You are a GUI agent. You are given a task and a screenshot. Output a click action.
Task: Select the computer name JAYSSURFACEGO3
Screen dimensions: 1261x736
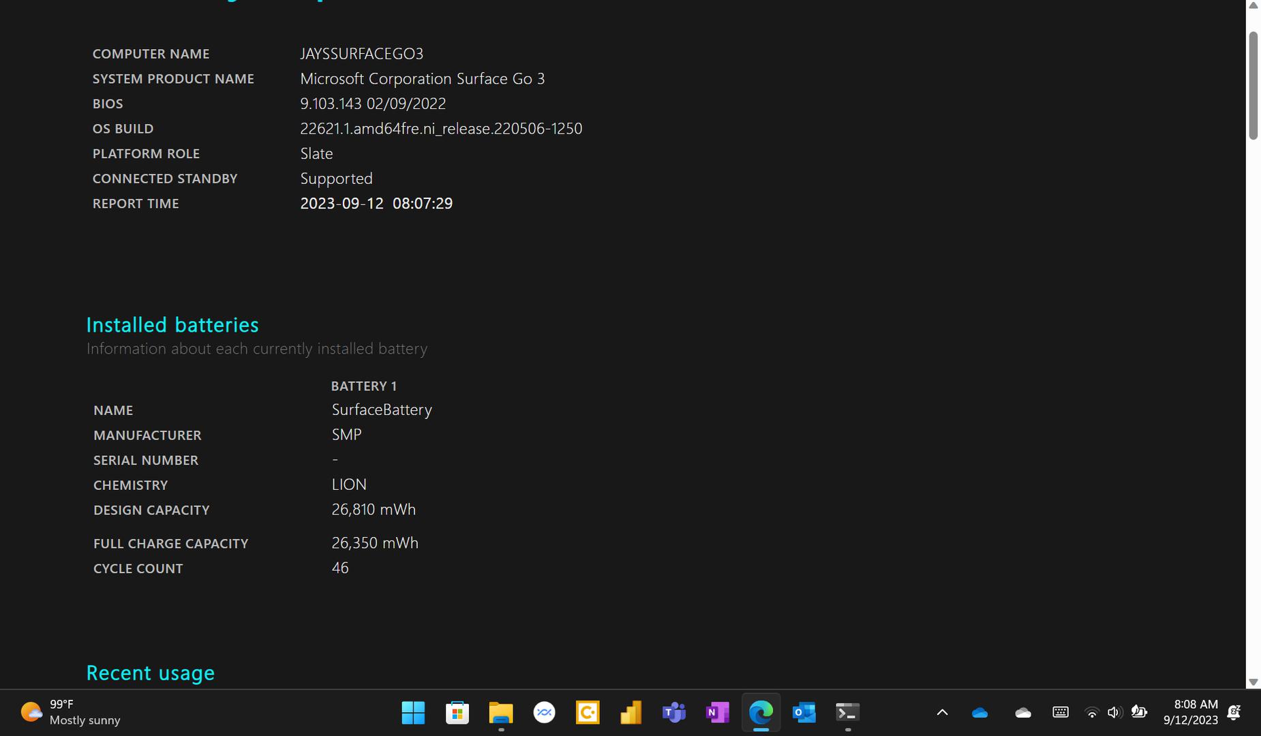[362, 54]
